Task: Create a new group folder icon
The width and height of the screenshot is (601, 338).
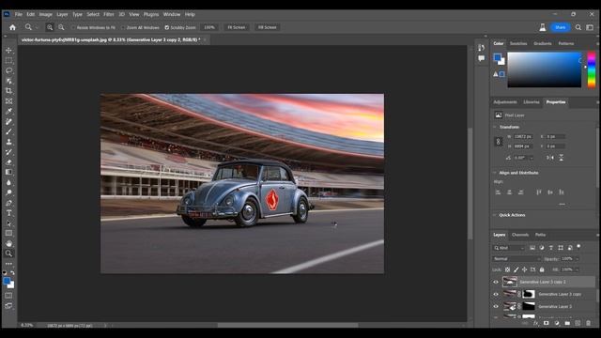Action: point(567,323)
